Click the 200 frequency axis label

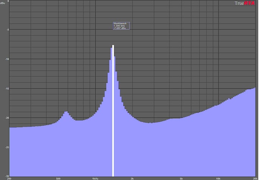click(9, 178)
